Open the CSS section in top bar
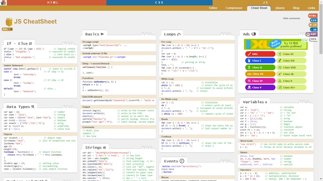The height and width of the screenshot is (181, 323). [x=159, y=3]
